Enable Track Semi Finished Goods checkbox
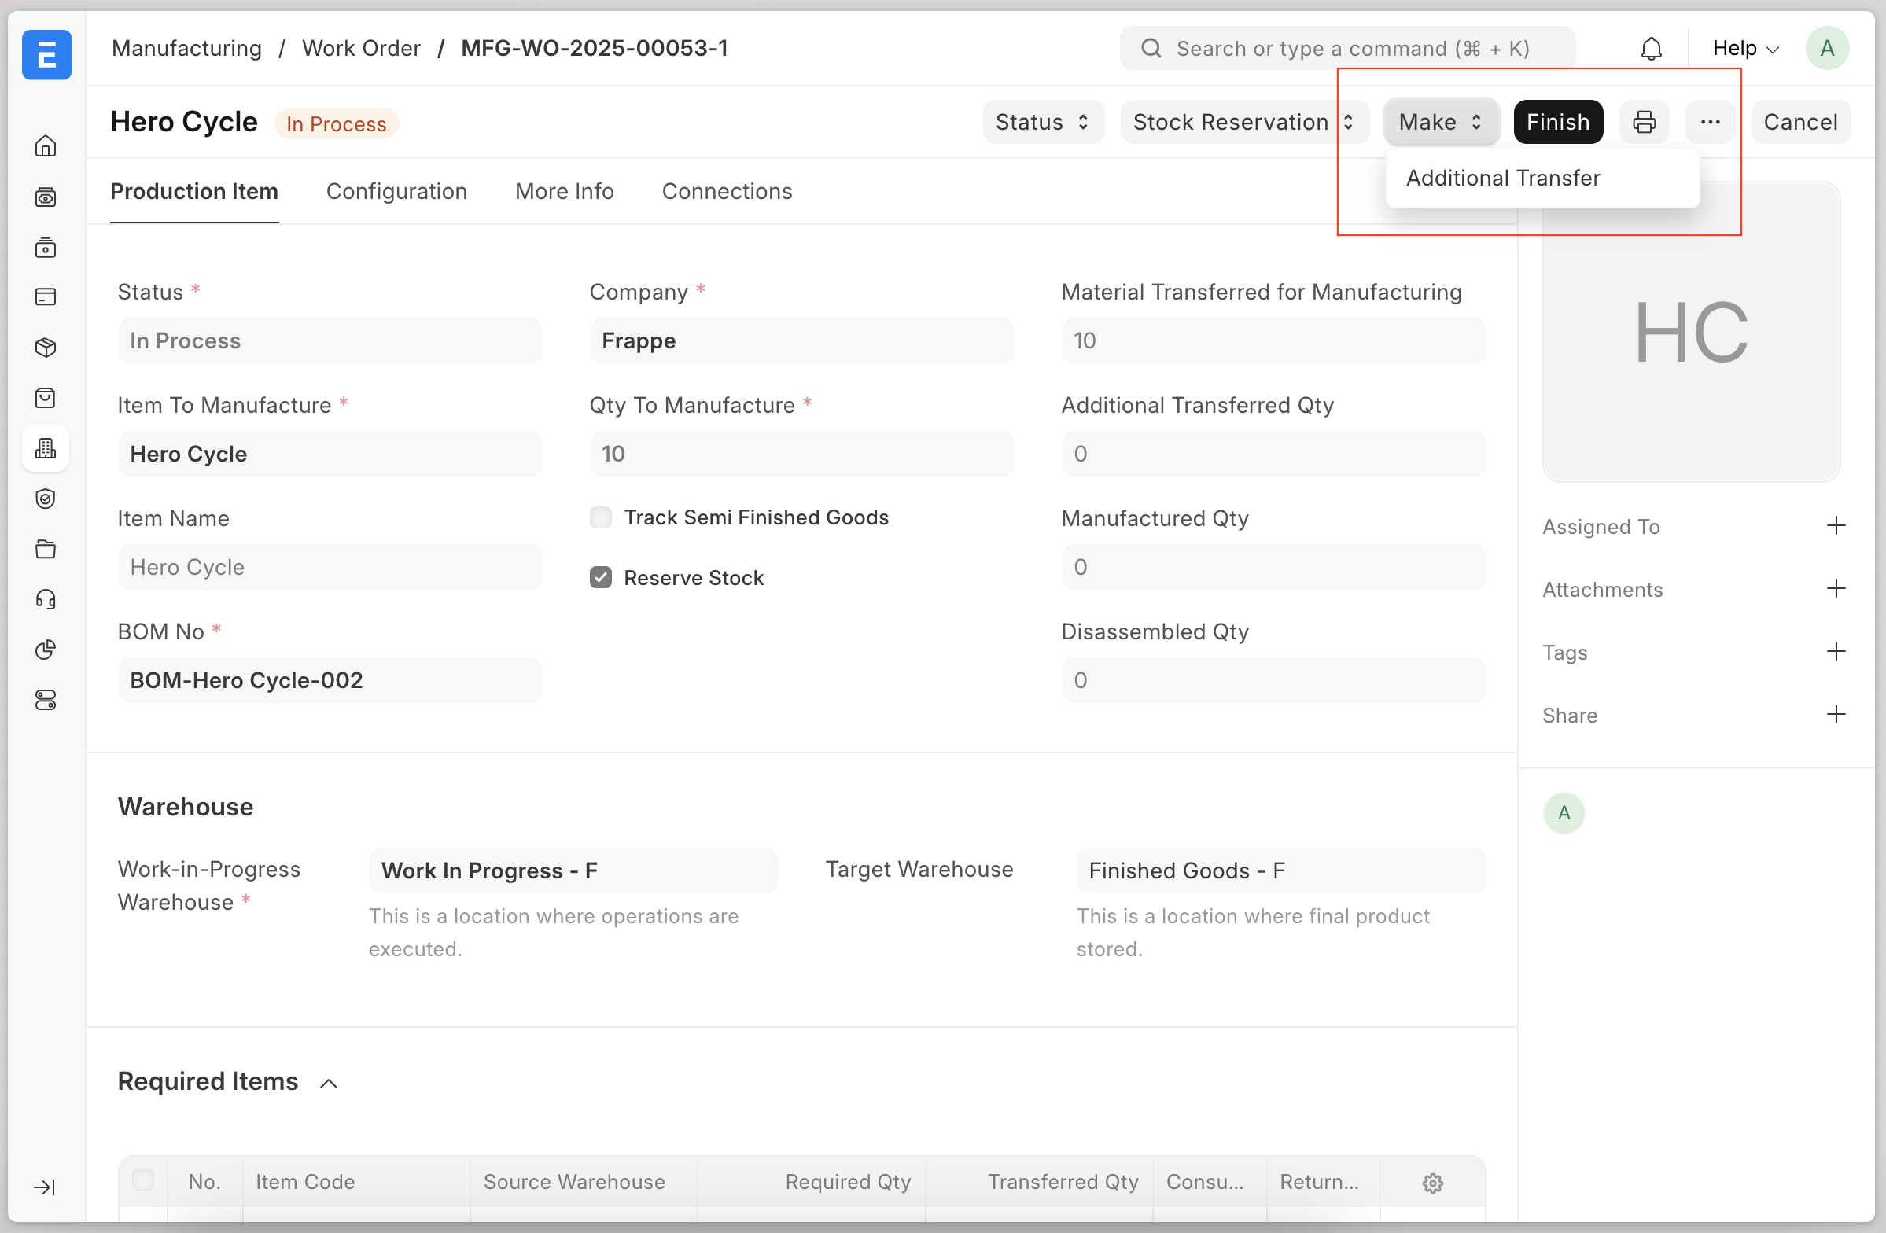The height and width of the screenshot is (1233, 1886). [x=601, y=517]
